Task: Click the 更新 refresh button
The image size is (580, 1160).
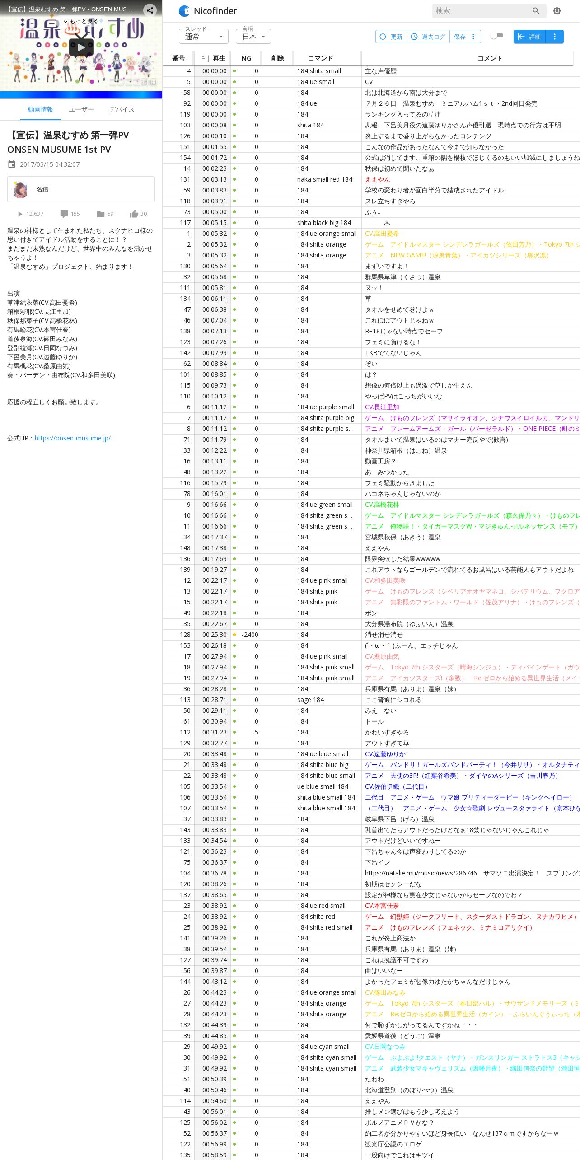Action: coord(391,37)
